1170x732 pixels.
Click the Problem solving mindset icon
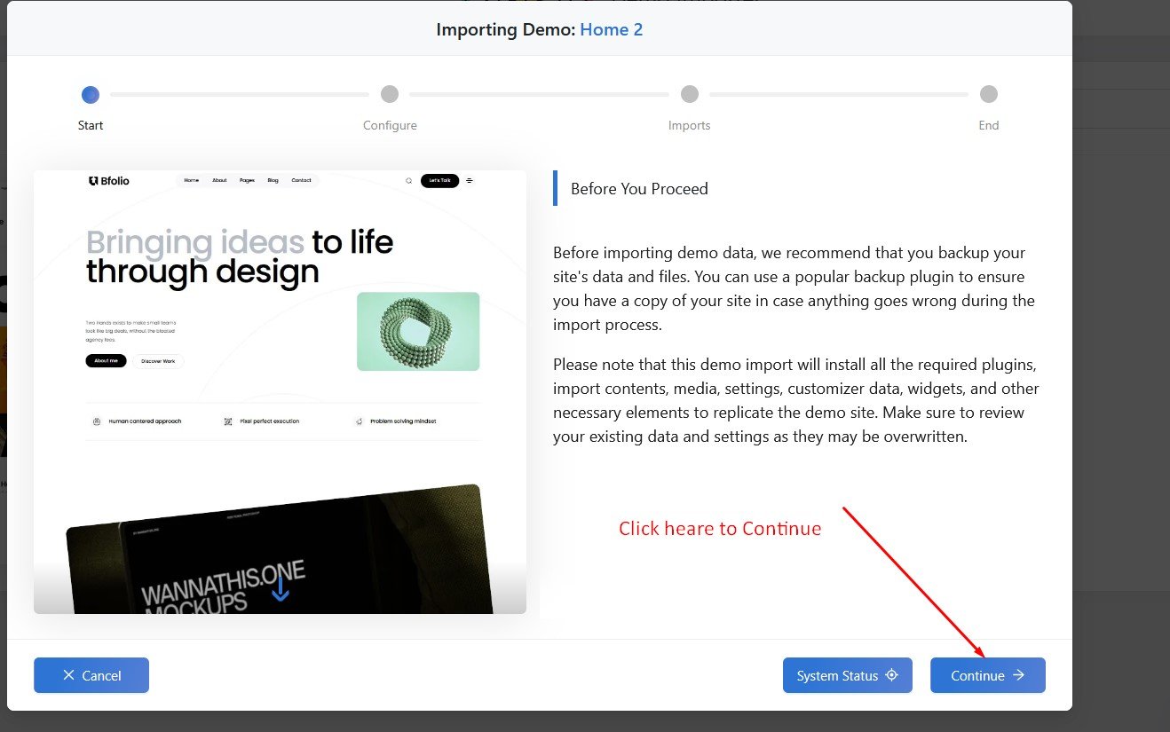click(360, 421)
